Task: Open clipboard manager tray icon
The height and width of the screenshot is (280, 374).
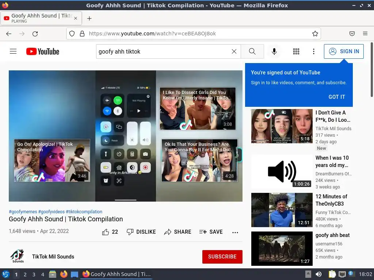Action: click(x=332, y=274)
